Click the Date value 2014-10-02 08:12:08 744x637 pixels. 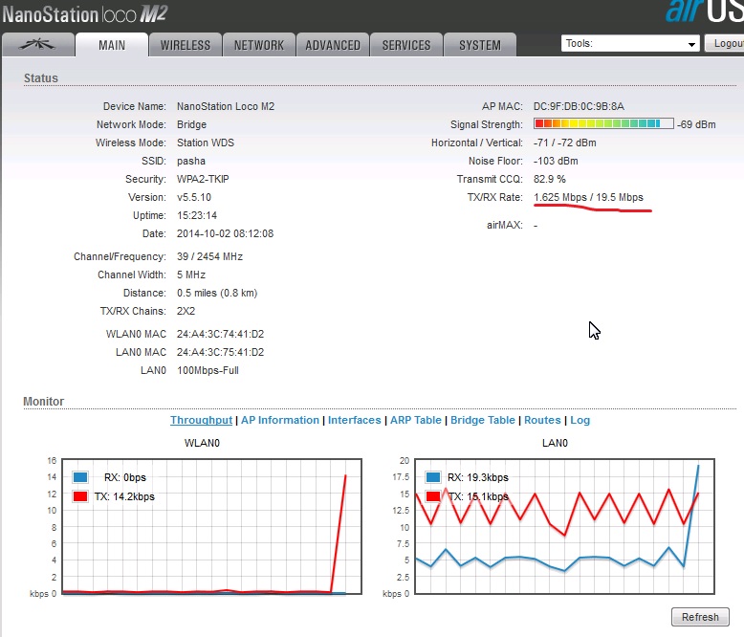(x=226, y=233)
